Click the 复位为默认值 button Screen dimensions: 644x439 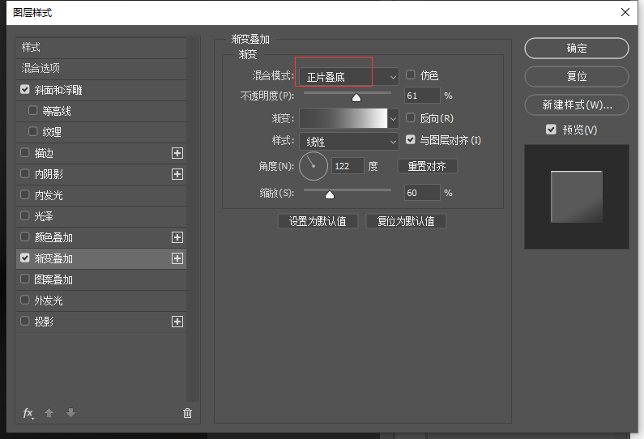(x=406, y=221)
